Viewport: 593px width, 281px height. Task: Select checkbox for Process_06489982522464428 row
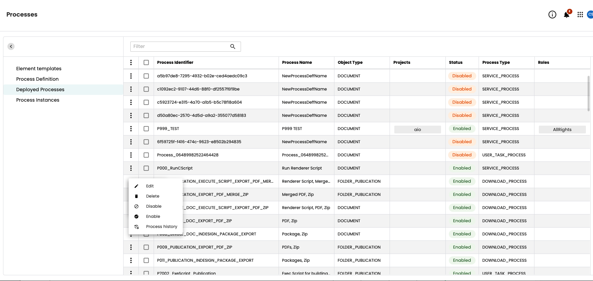click(146, 155)
